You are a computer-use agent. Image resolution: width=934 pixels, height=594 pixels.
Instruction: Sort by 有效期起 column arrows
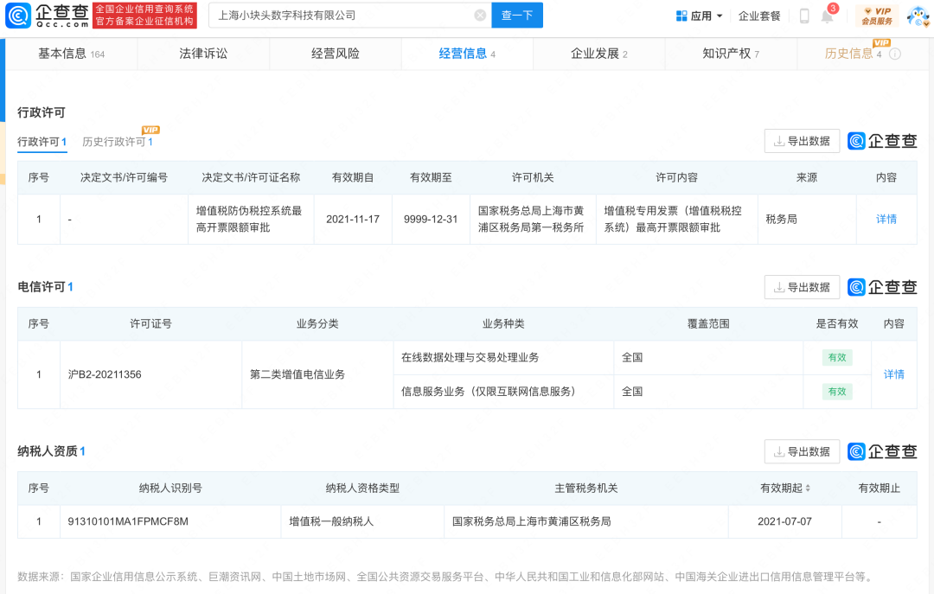808,489
